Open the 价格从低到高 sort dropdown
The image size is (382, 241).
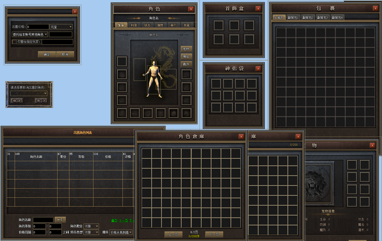(x=121, y=232)
